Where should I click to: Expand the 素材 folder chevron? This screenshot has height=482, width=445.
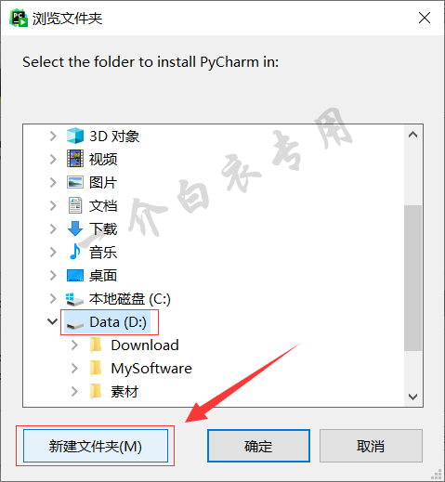pyautogui.click(x=74, y=391)
